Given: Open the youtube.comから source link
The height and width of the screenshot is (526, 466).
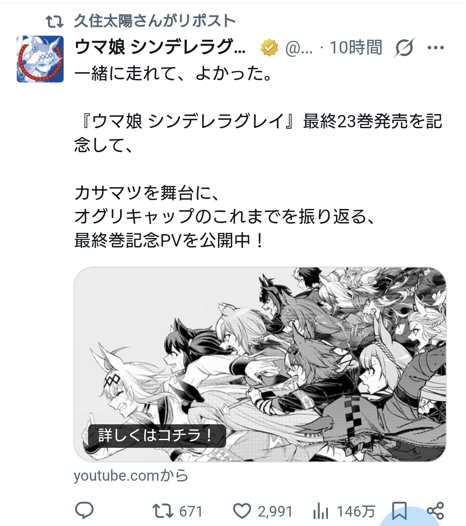Looking at the screenshot, I should click(x=131, y=475).
